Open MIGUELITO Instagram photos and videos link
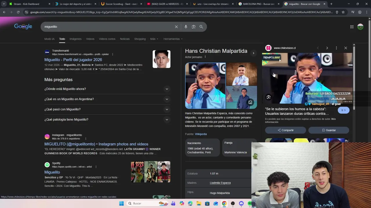Image resolution: width=371 pixels, height=208 pixels. [96, 144]
